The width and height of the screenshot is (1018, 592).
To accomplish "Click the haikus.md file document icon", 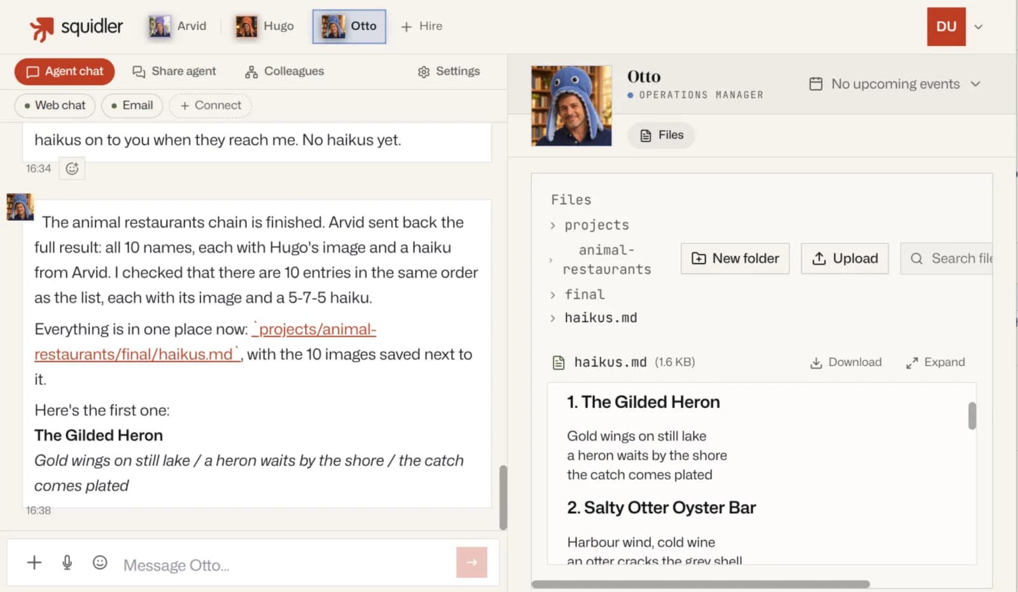I will (x=559, y=363).
